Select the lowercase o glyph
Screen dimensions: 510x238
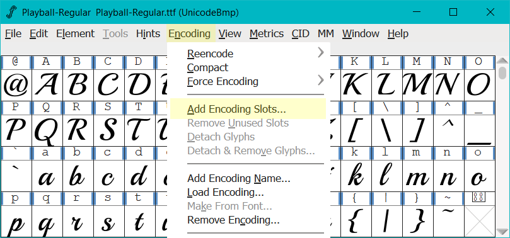click(x=480, y=176)
